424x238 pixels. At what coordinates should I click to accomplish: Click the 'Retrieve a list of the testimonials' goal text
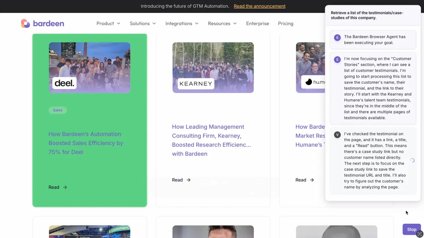(x=367, y=15)
